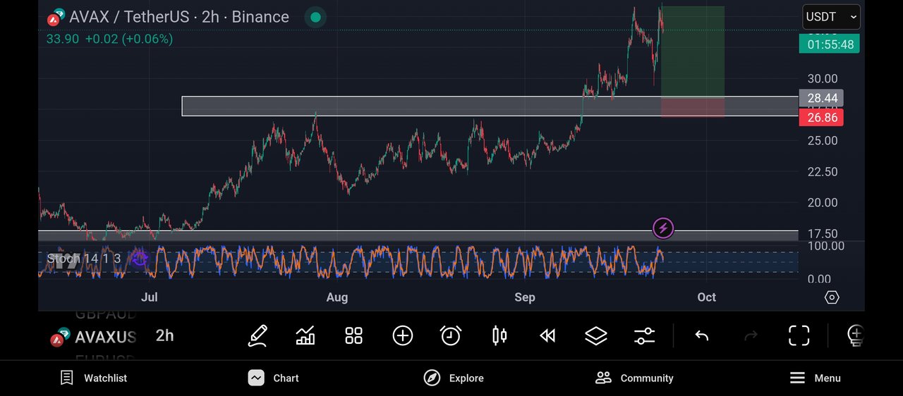Tap the AVAX / TetherUS chart title
Image resolution: width=903 pixels, height=396 pixels.
179,17
